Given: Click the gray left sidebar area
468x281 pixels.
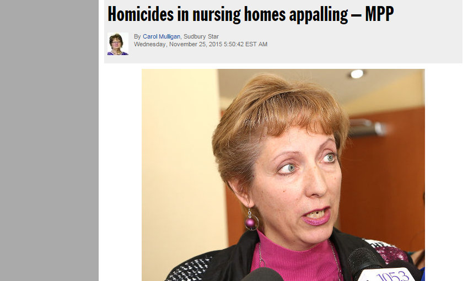Looking at the screenshot, I should pyautogui.click(x=49, y=140).
